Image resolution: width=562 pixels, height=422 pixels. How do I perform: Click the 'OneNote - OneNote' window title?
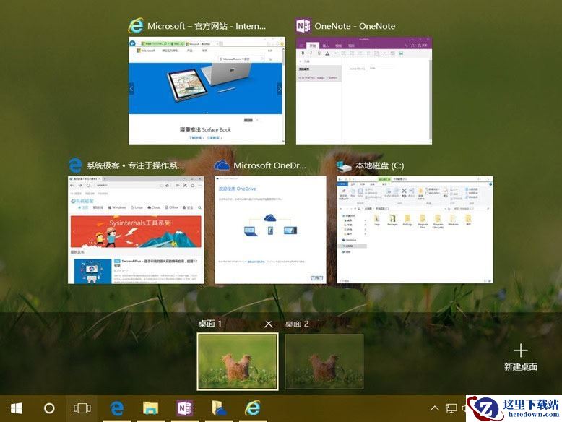click(x=355, y=26)
